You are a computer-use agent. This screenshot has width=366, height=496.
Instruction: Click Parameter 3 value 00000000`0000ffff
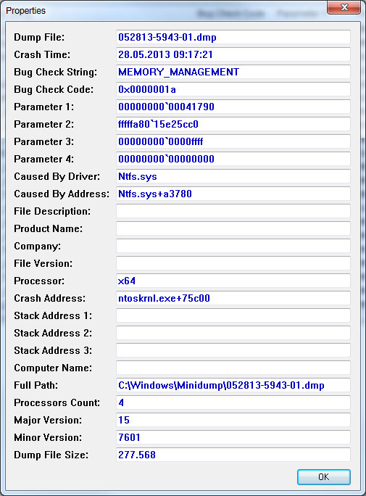point(233,141)
